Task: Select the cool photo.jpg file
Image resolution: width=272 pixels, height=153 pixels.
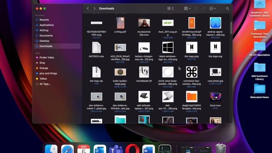Action: click(x=215, y=72)
